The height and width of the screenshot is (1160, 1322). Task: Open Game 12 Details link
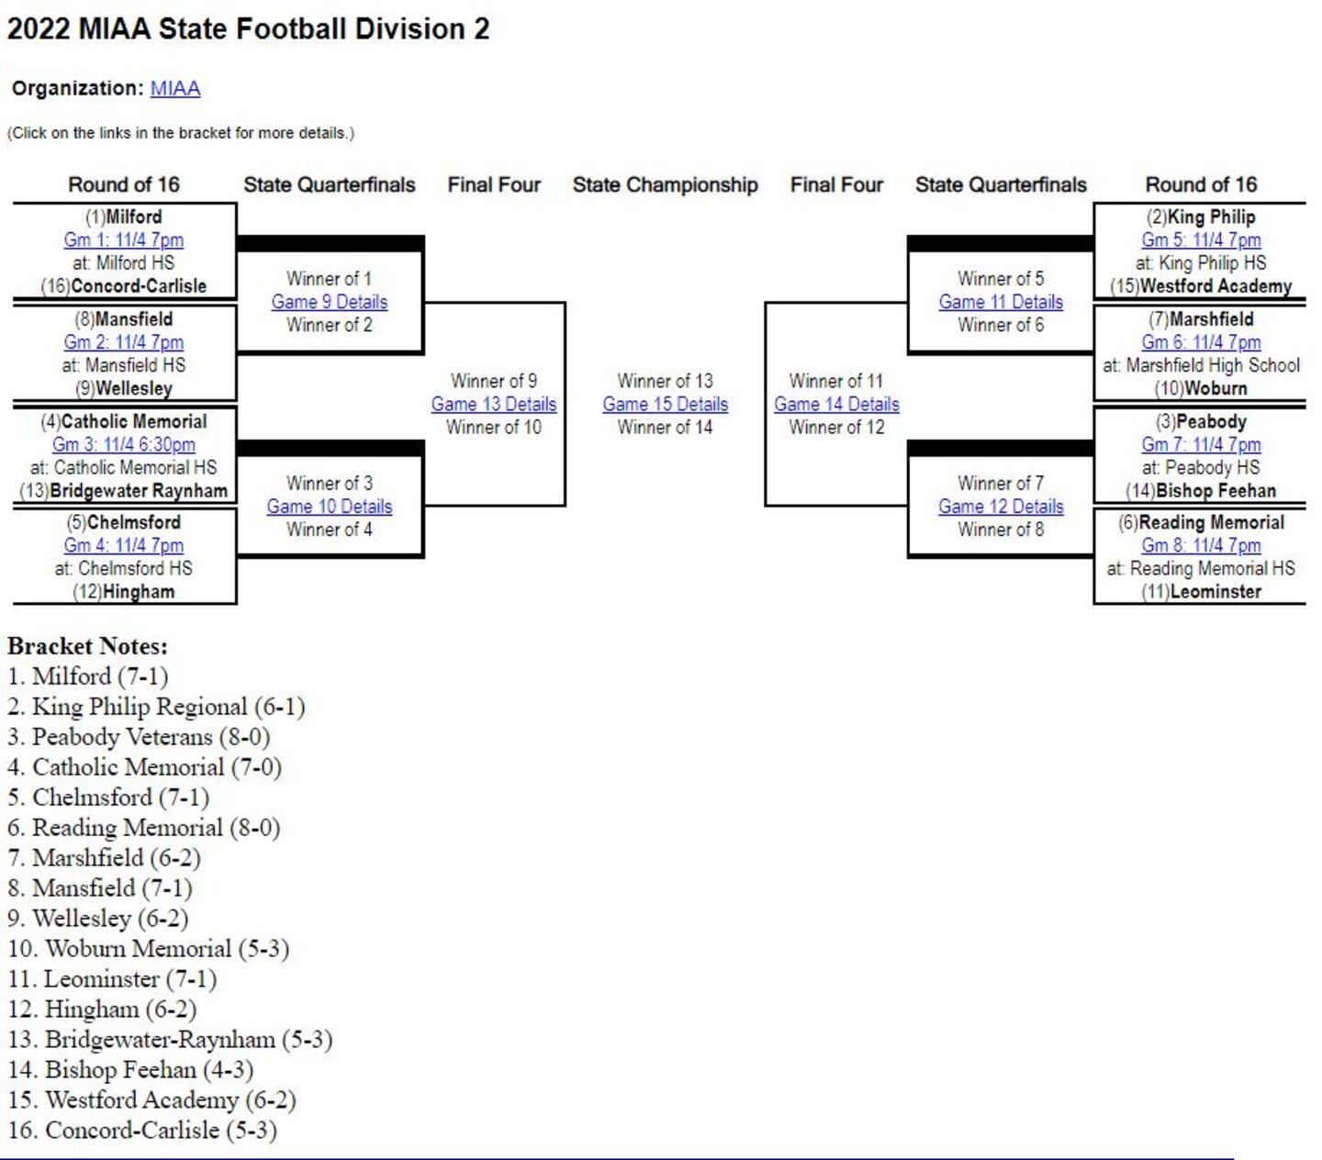(1001, 507)
